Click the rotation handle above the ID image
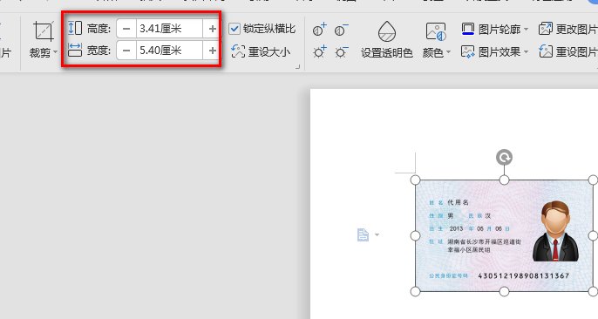 coord(504,158)
